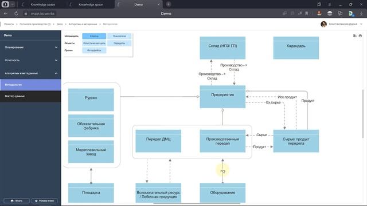Viewport: 367px width, 206px height.
Task: Click the Печать button in sidebar
Action: tap(17, 201)
